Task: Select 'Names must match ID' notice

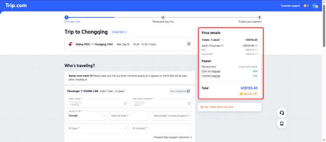Action: tap(129, 78)
